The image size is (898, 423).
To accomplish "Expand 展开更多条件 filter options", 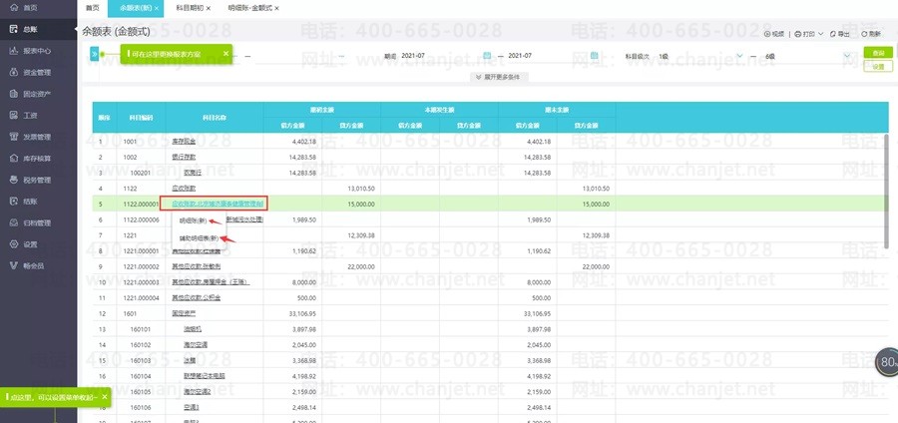I will (x=498, y=77).
